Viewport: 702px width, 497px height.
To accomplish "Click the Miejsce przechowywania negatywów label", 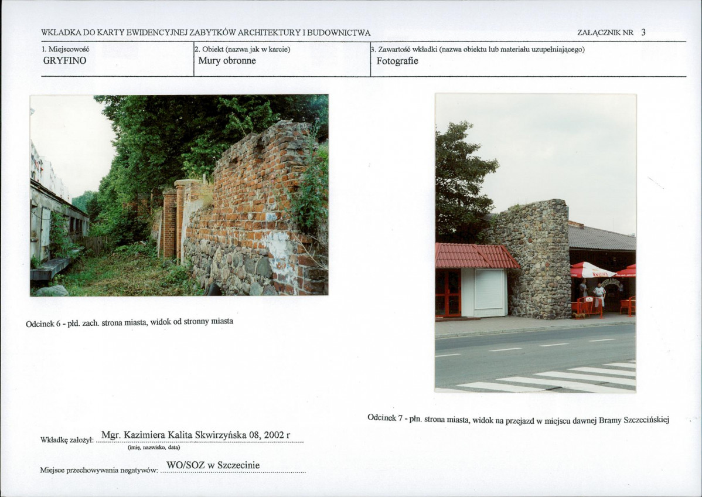I will pos(99,470).
